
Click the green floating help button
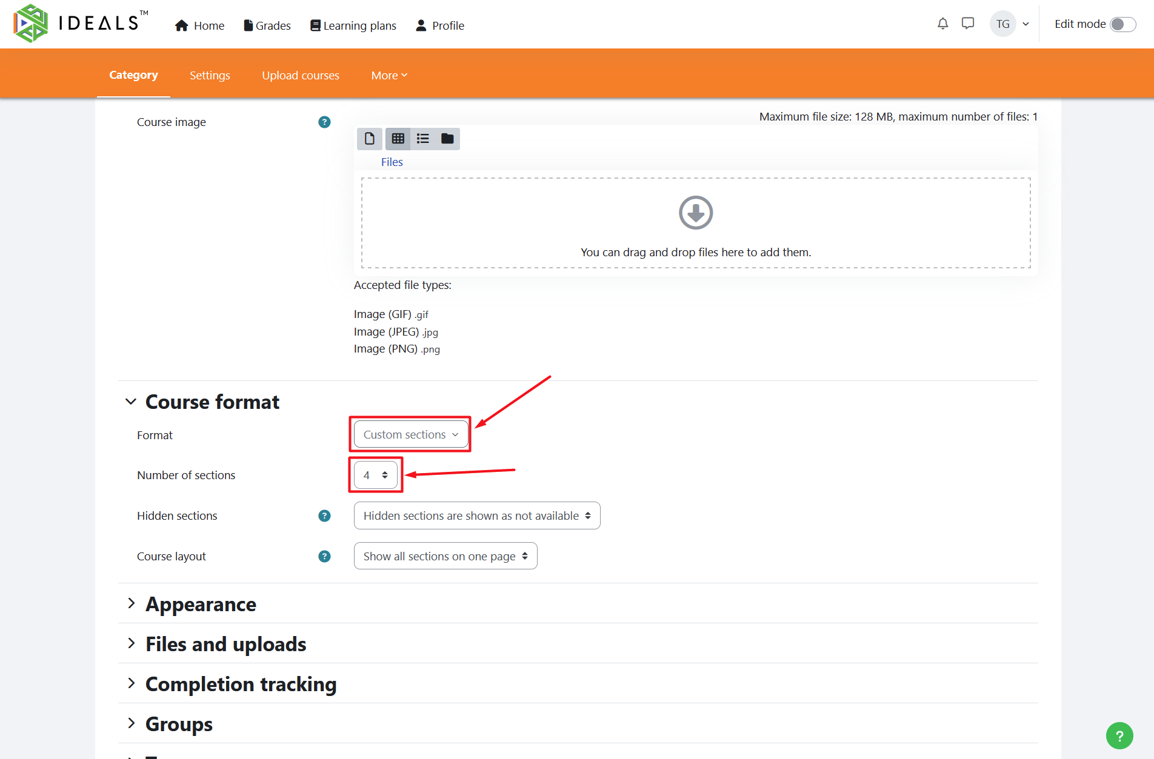click(1119, 736)
